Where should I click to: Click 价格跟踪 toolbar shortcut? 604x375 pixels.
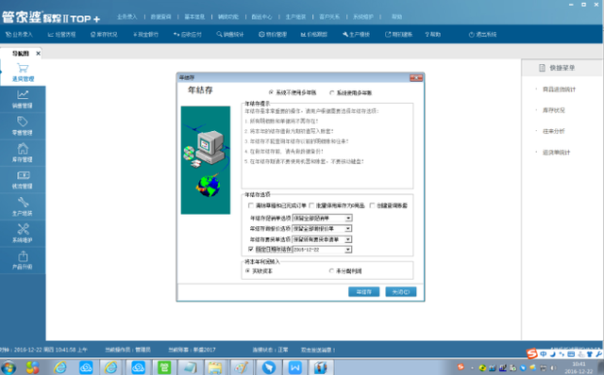coord(314,34)
